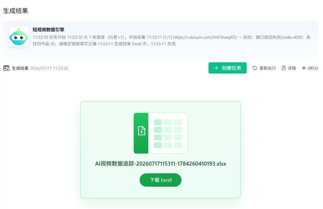The image size is (323, 209).
Task: Click the 重新执行 refresh icon
Action: pos(255,68)
